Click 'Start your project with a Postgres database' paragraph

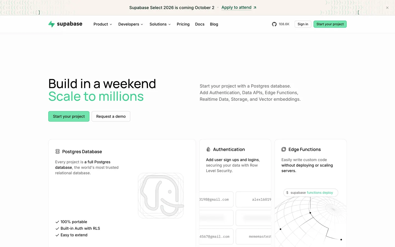pos(250,92)
